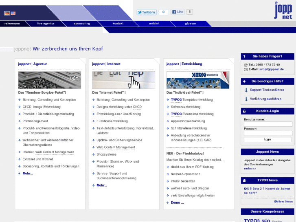The width and height of the screenshot is (296, 222).
Task: Click the telephone icon beside Tel.
Action: [246, 65]
